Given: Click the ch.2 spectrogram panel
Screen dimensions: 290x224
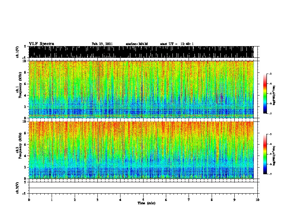Looking at the screenshot, I should (141, 150).
